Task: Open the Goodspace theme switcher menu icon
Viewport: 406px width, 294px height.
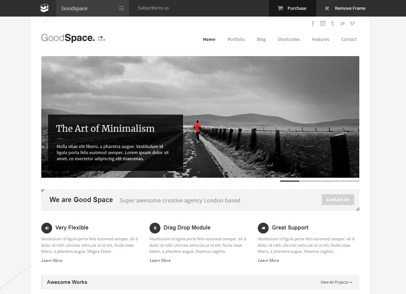Action: 121,8
